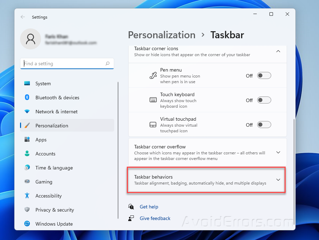
Task: Open the Give feedback link
Action: (x=155, y=218)
